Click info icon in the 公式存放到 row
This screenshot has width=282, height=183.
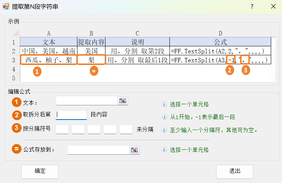click(x=164, y=150)
